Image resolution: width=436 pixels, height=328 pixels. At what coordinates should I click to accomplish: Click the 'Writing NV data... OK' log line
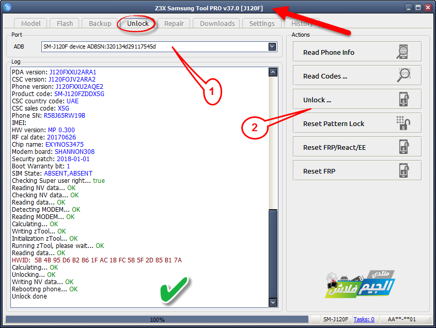42,282
